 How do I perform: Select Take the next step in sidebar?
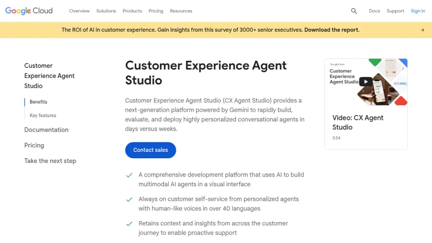[x=50, y=161]
